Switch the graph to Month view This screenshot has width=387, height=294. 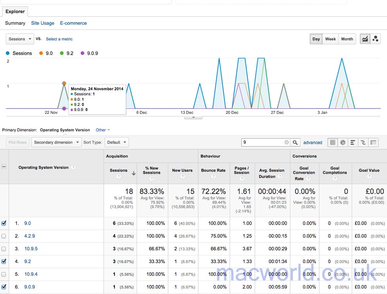pos(347,39)
